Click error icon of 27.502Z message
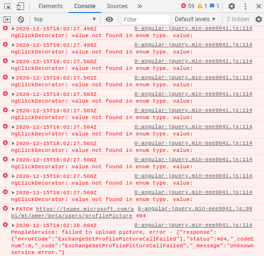Screen dimensions: 264x256 pos(5,77)
